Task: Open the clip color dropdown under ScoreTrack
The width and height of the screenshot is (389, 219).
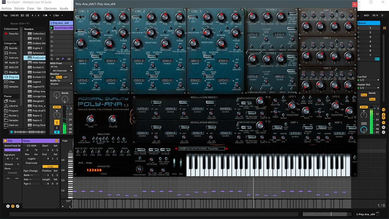Action: pos(12,150)
